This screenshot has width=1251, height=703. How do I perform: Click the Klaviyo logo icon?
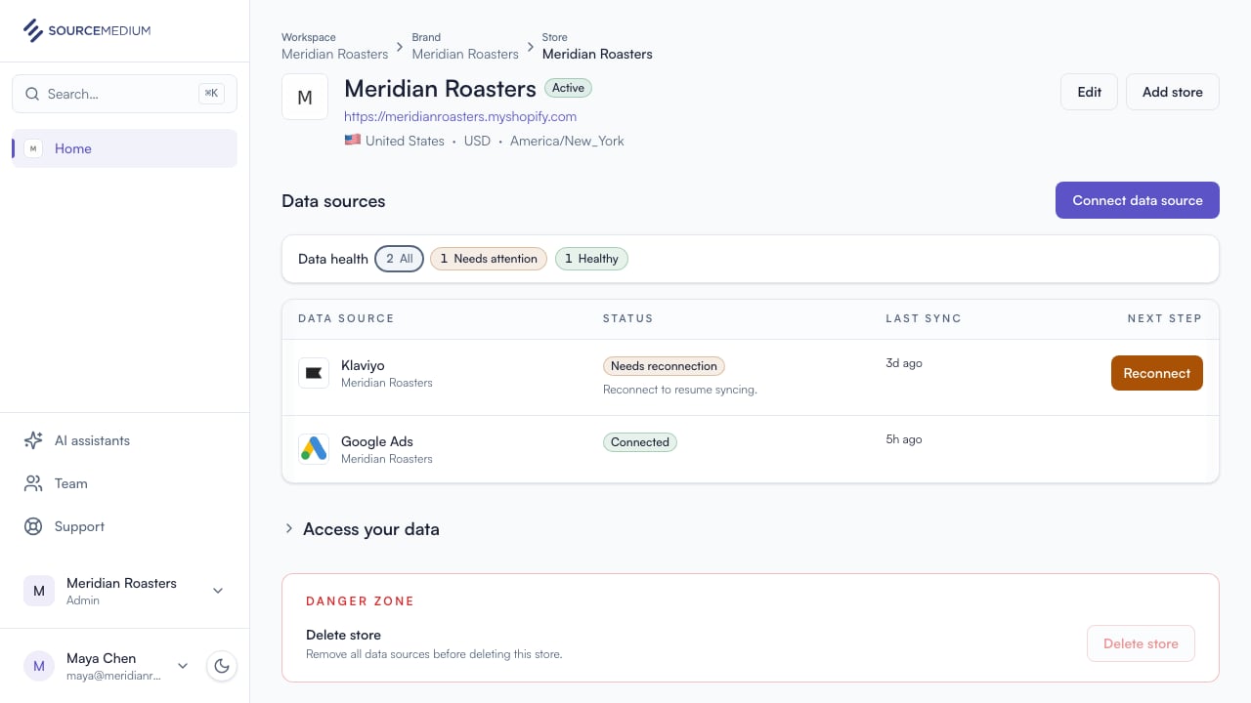(314, 373)
